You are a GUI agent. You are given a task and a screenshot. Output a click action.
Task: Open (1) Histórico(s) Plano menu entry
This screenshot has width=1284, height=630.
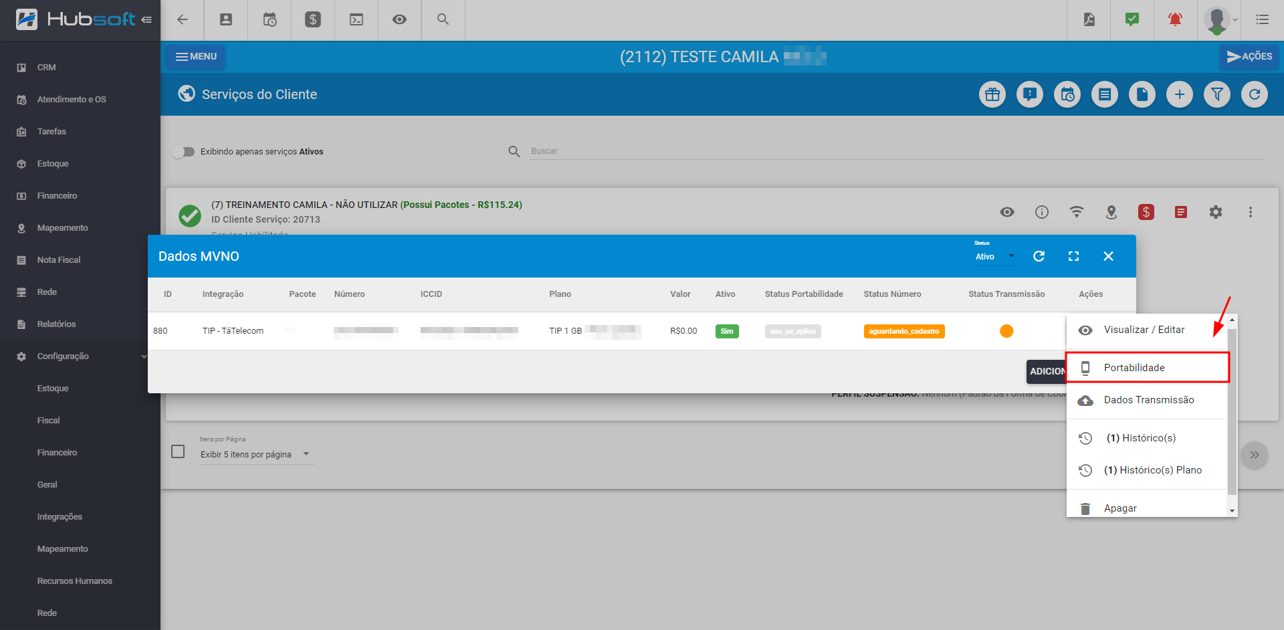(1147, 470)
